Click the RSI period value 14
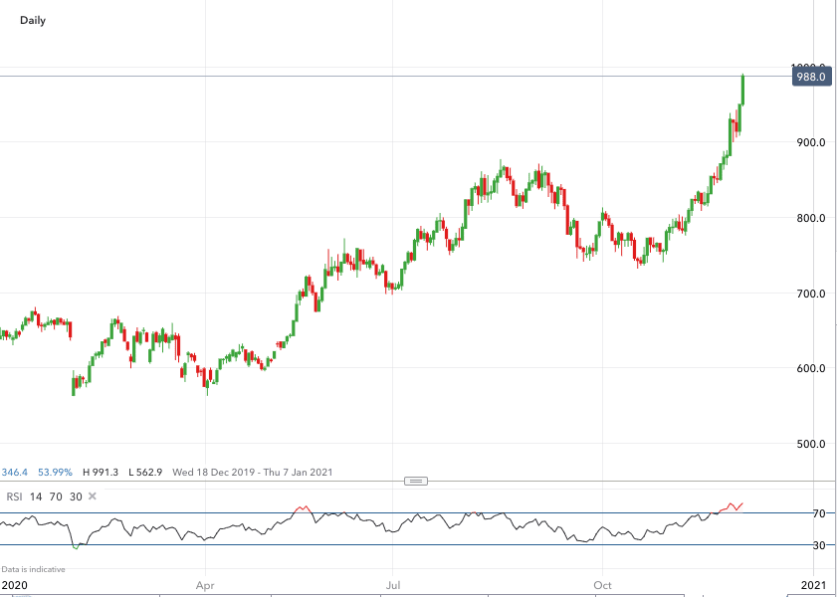 tap(36, 496)
